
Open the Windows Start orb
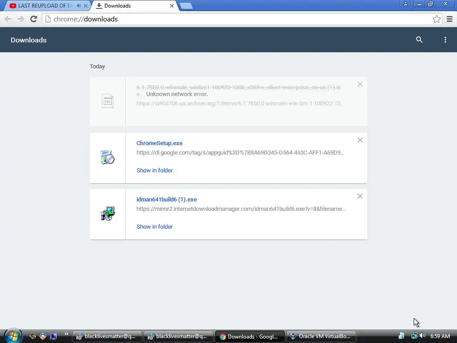tap(13, 336)
